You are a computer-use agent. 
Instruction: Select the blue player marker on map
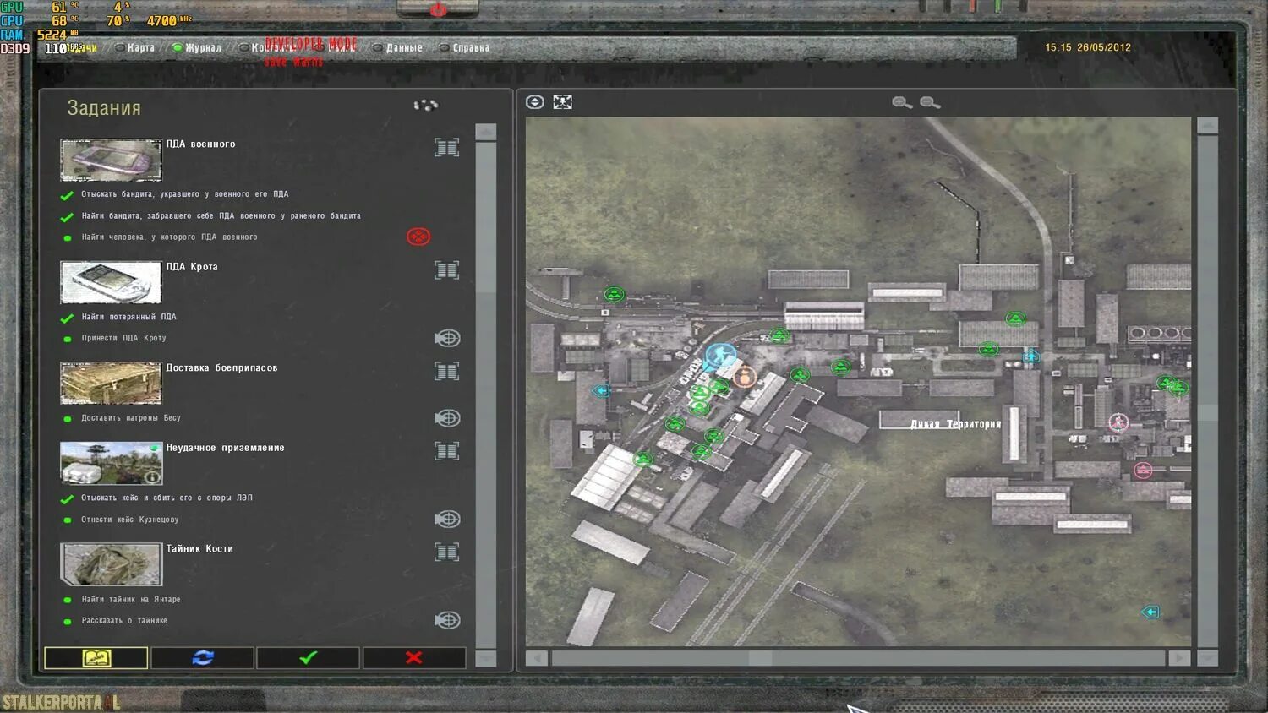[721, 356]
